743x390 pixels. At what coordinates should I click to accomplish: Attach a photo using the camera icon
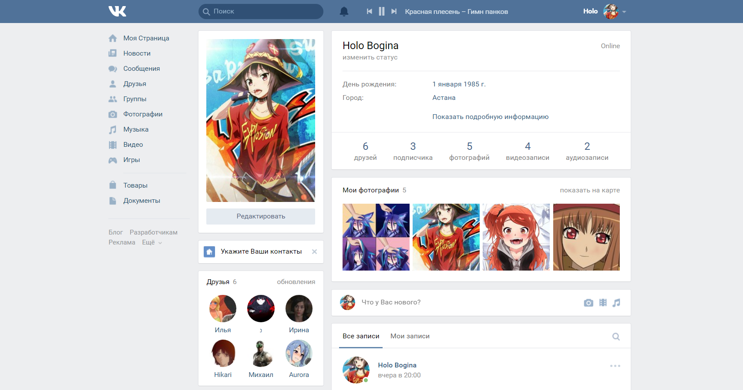[588, 303]
